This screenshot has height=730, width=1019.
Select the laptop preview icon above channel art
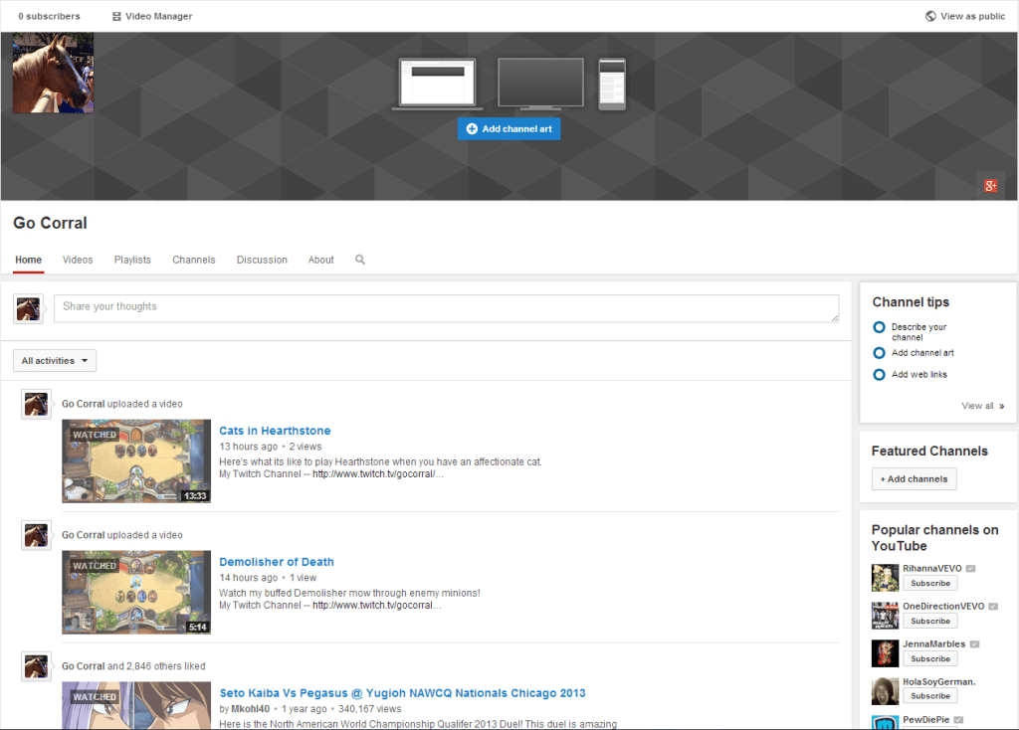coord(437,85)
